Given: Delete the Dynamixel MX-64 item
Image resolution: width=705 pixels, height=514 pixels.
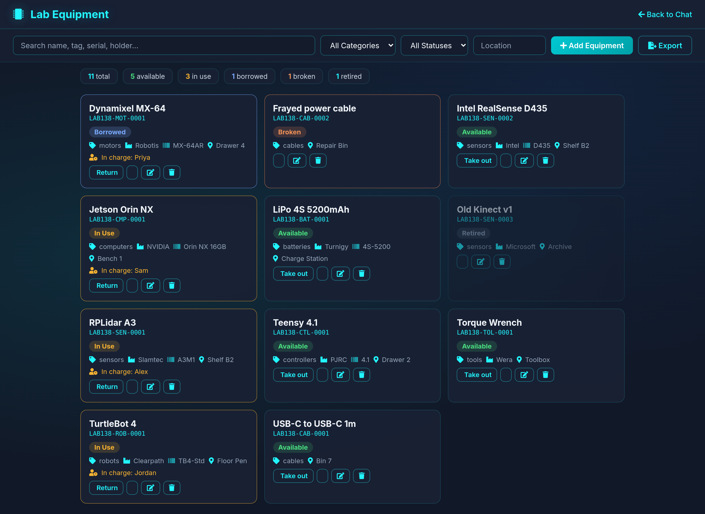Looking at the screenshot, I should 172,172.
